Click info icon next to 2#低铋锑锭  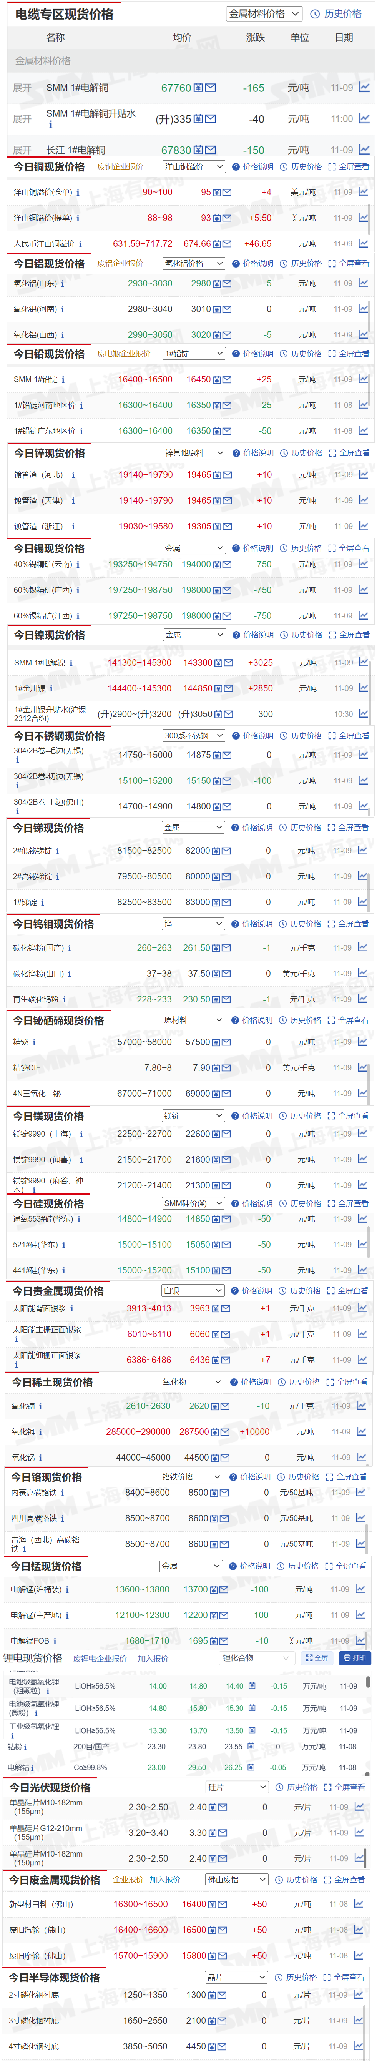(58, 851)
